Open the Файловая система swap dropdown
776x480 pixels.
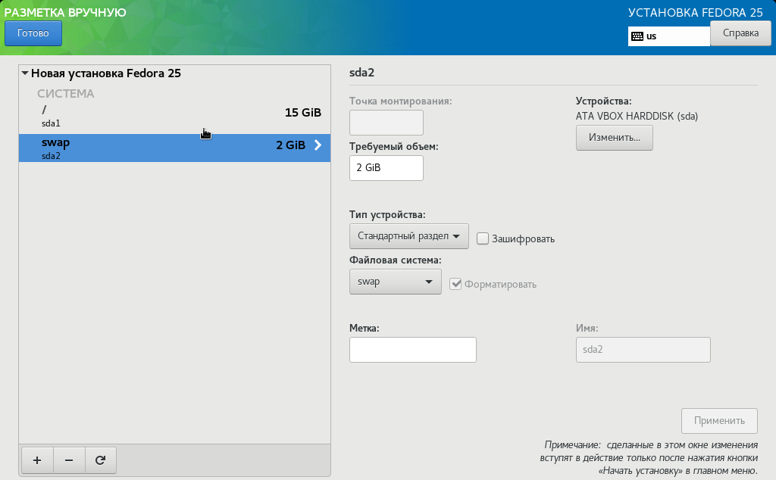395,282
